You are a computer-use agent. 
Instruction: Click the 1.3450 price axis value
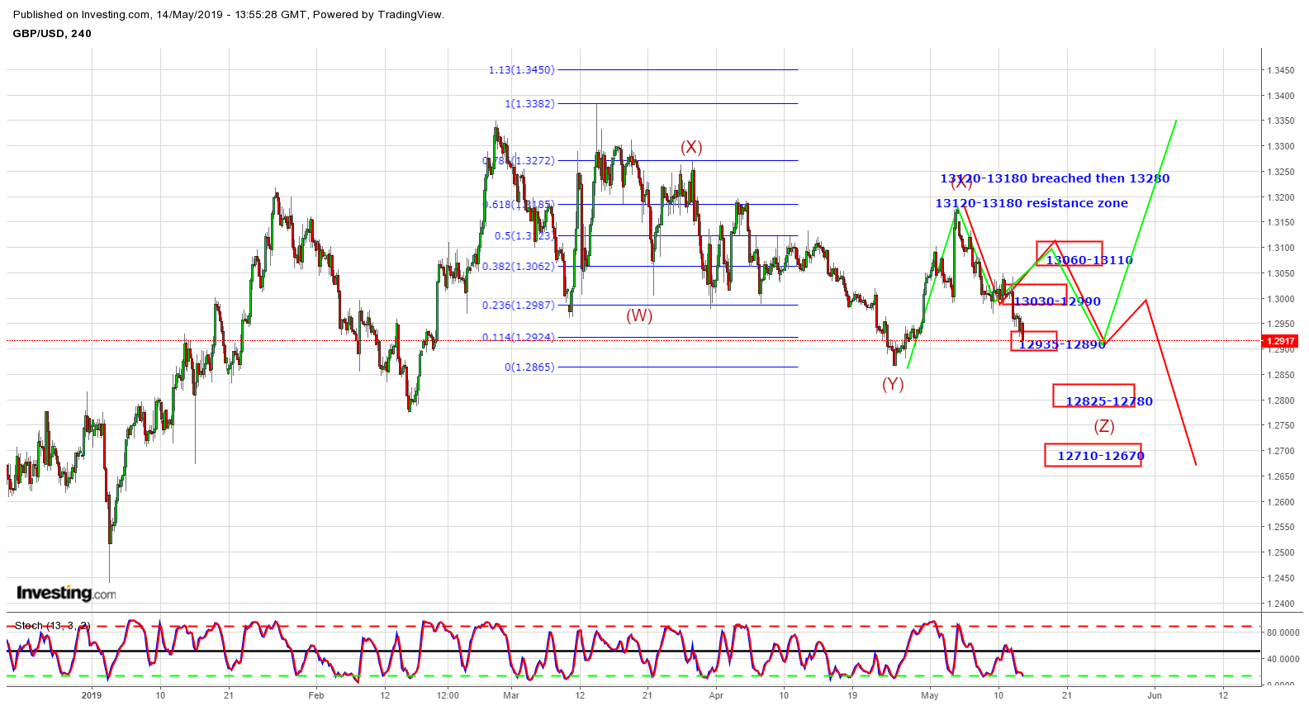pyautogui.click(x=1281, y=70)
